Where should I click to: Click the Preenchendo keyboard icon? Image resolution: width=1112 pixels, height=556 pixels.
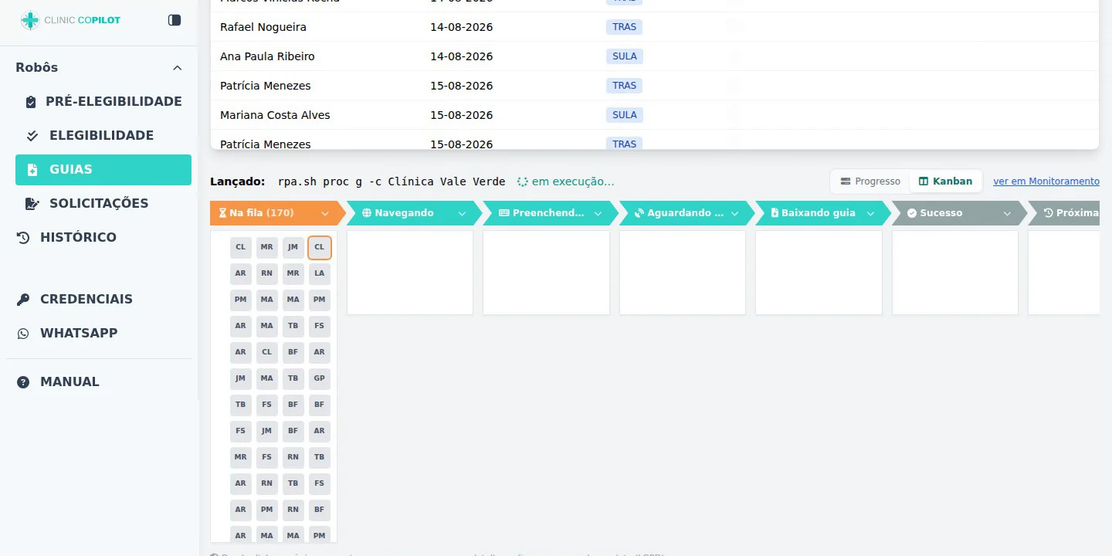coord(504,213)
